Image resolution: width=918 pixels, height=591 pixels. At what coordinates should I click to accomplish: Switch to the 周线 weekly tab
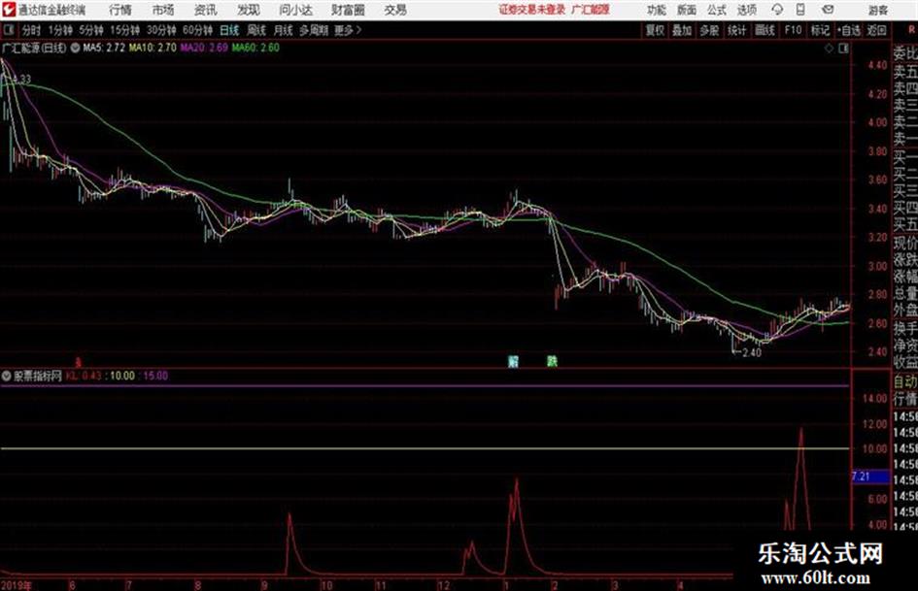pos(256,30)
